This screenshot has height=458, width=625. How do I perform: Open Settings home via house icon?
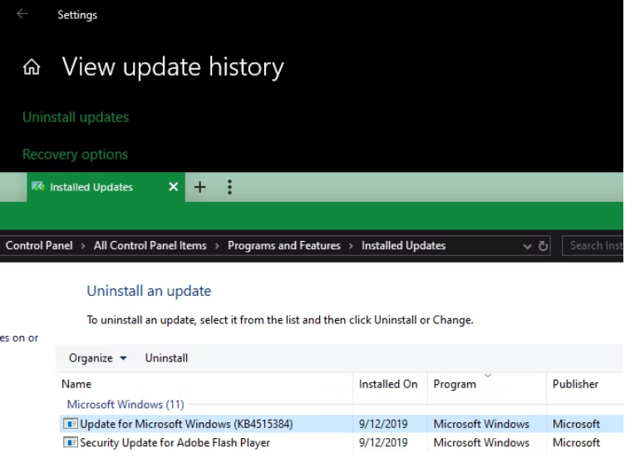click(x=32, y=66)
